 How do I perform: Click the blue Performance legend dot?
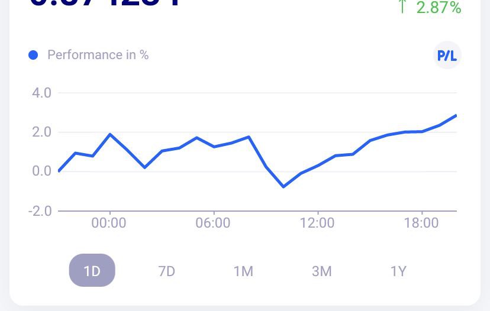(33, 55)
